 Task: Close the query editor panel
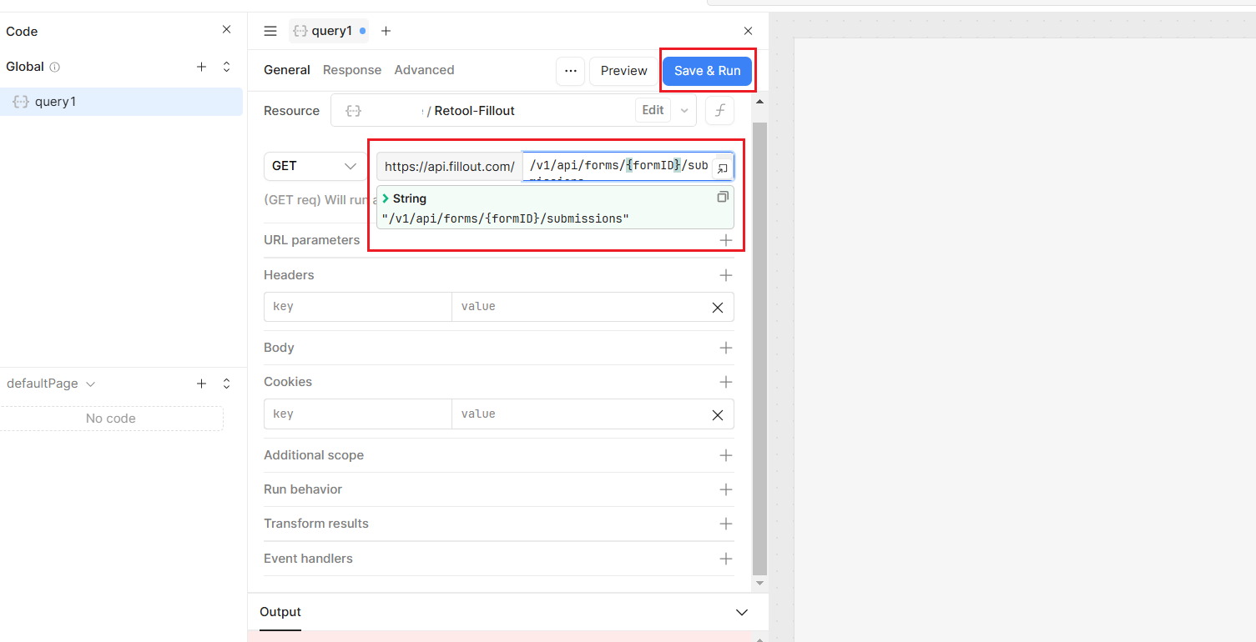point(748,31)
